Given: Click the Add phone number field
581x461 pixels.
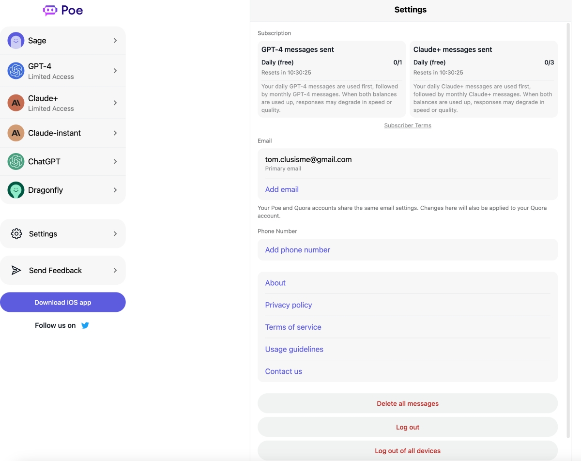Looking at the screenshot, I should 298,250.
